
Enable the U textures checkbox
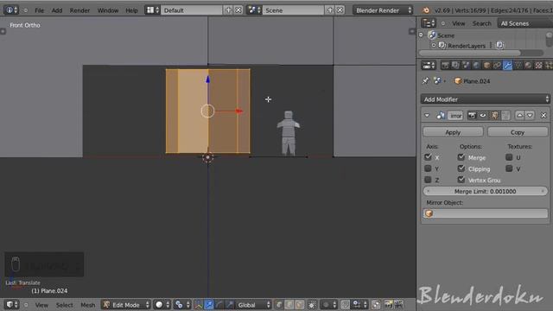tap(509, 157)
